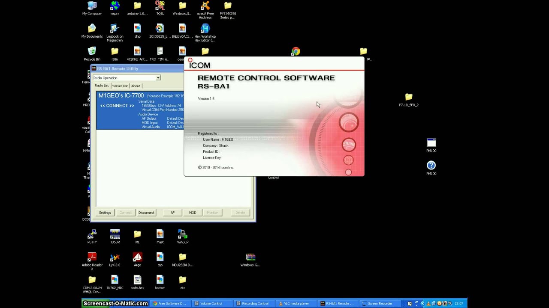
Task: Open the MDU232M-D folder
Action: pyautogui.click(x=182, y=260)
